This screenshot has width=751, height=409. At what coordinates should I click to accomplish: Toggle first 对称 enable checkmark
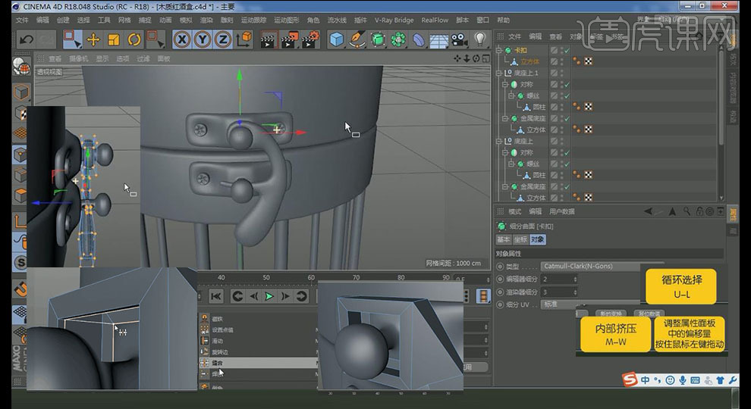[x=567, y=84]
